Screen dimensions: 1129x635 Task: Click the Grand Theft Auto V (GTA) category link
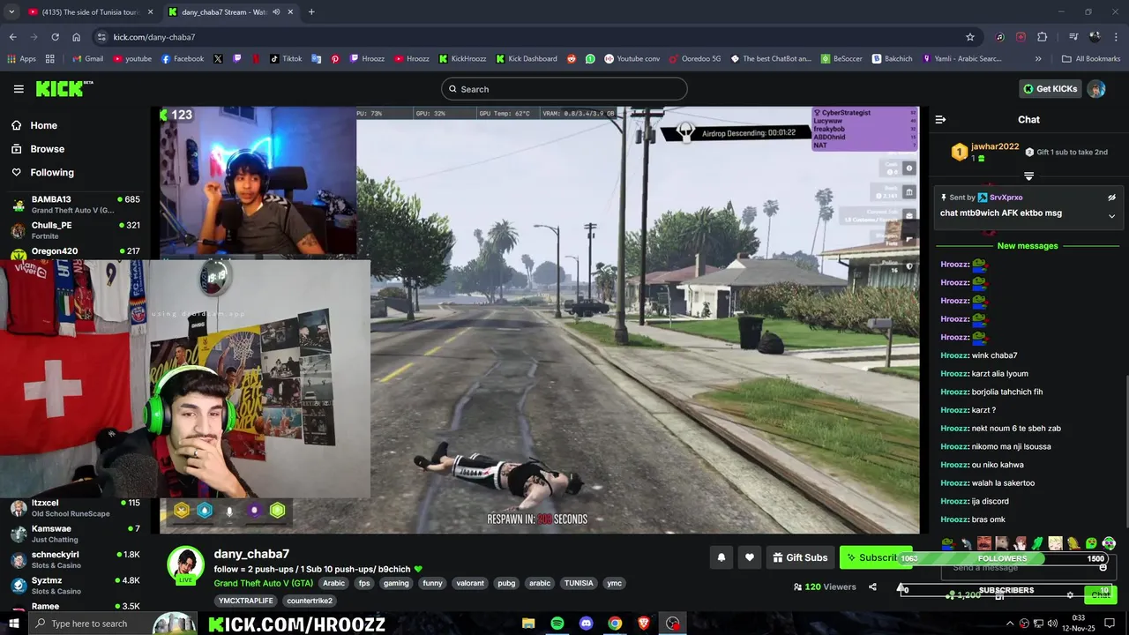pyautogui.click(x=263, y=583)
